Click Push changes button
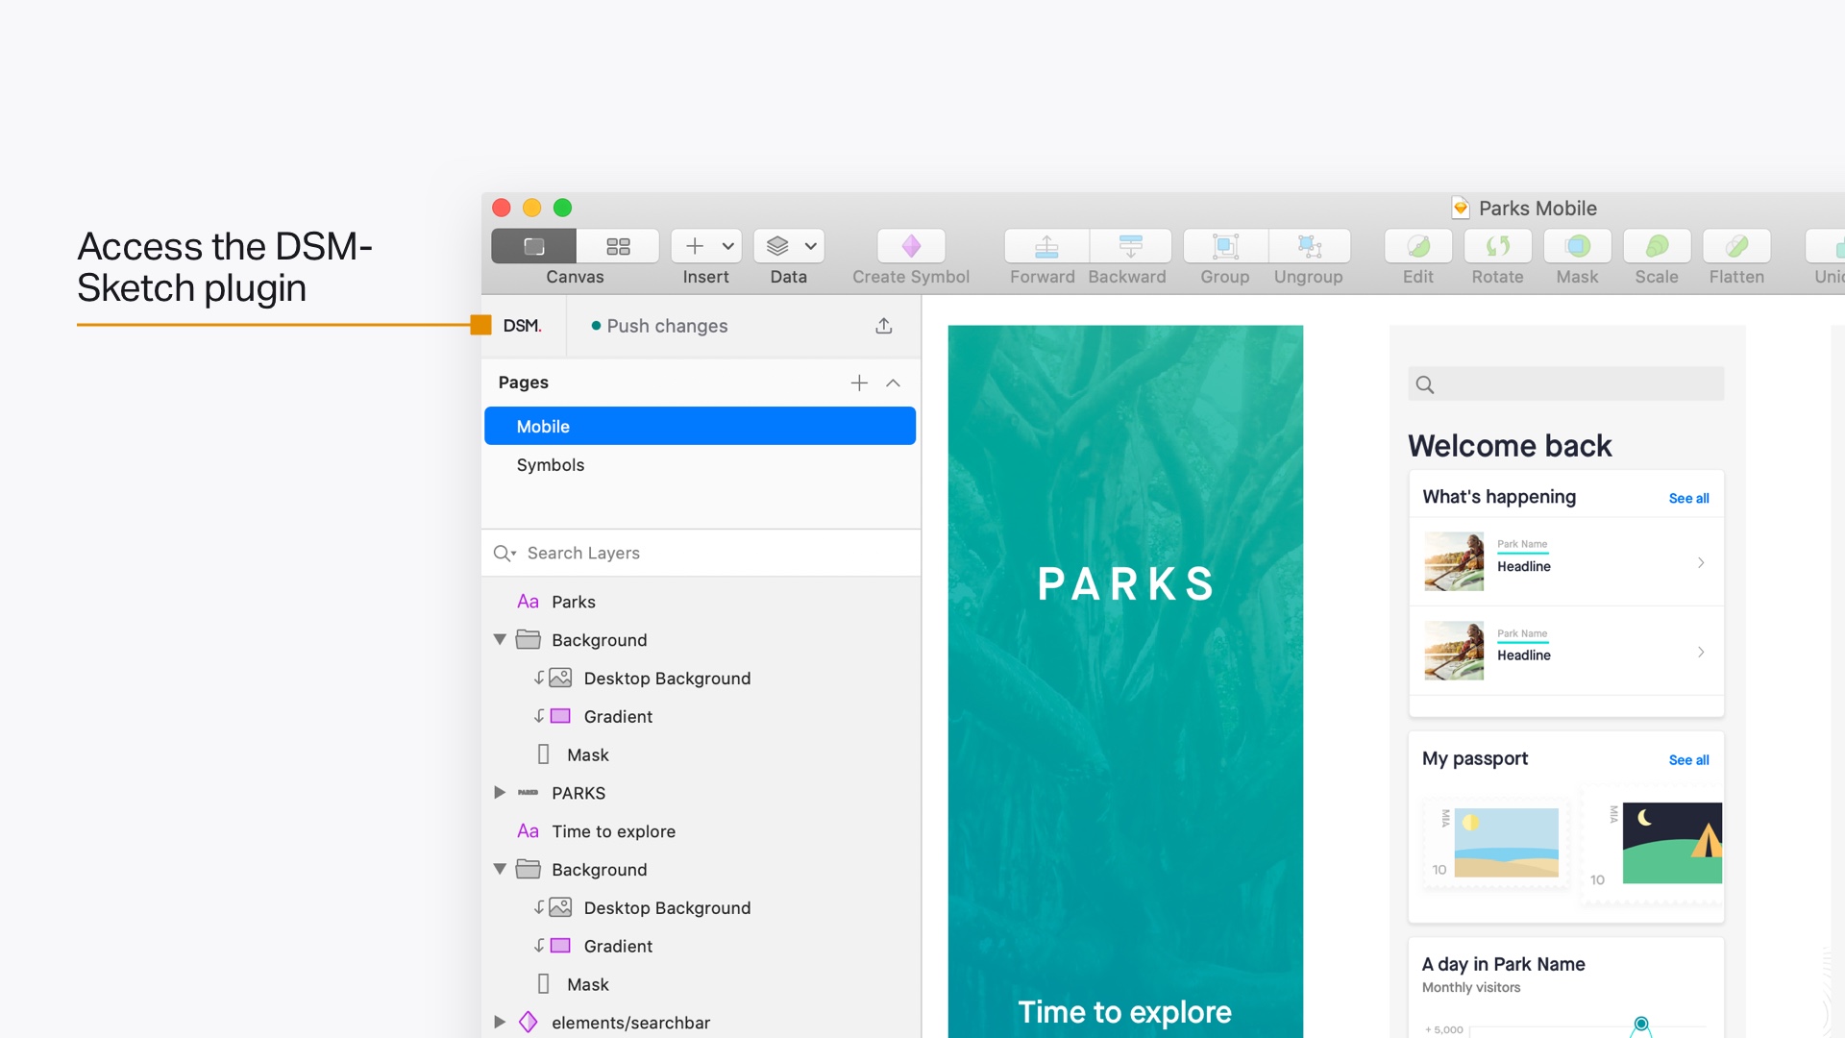The width and height of the screenshot is (1845, 1038). pyautogui.click(x=667, y=326)
